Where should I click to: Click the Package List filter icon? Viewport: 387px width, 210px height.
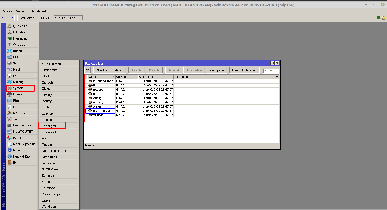(x=88, y=70)
